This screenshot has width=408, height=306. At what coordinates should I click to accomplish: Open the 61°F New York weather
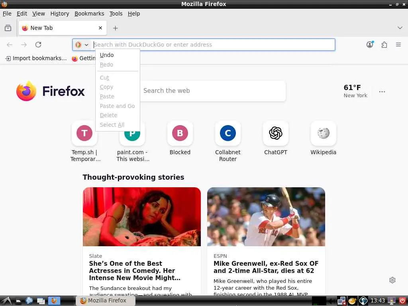(x=355, y=91)
